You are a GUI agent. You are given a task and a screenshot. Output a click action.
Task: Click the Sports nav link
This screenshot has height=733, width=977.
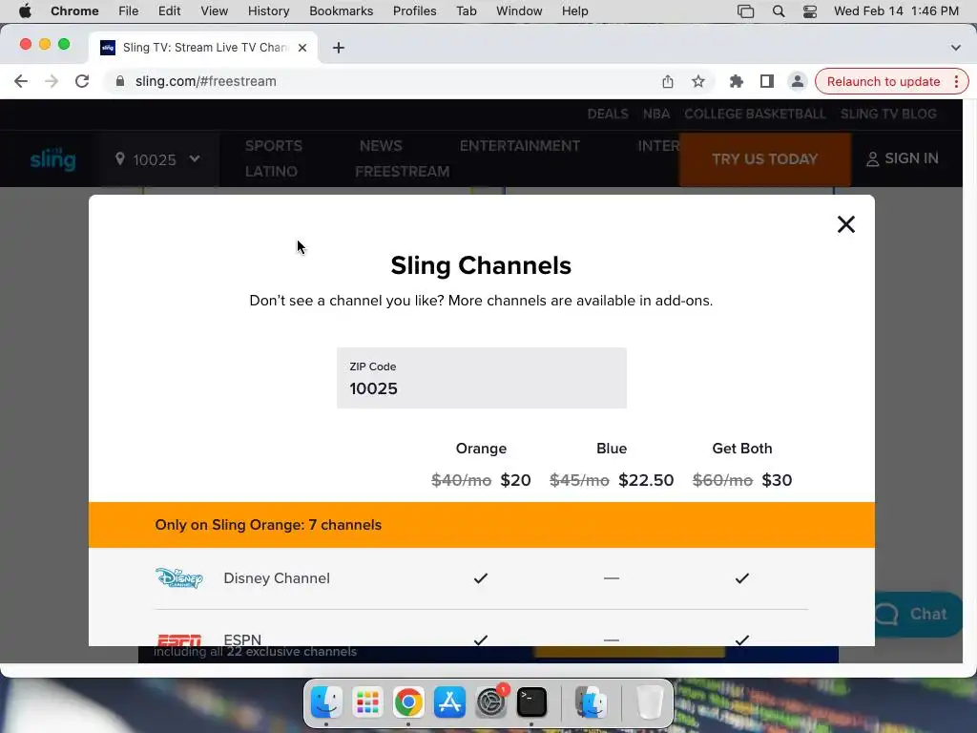pyautogui.click(x=274, y=146)
